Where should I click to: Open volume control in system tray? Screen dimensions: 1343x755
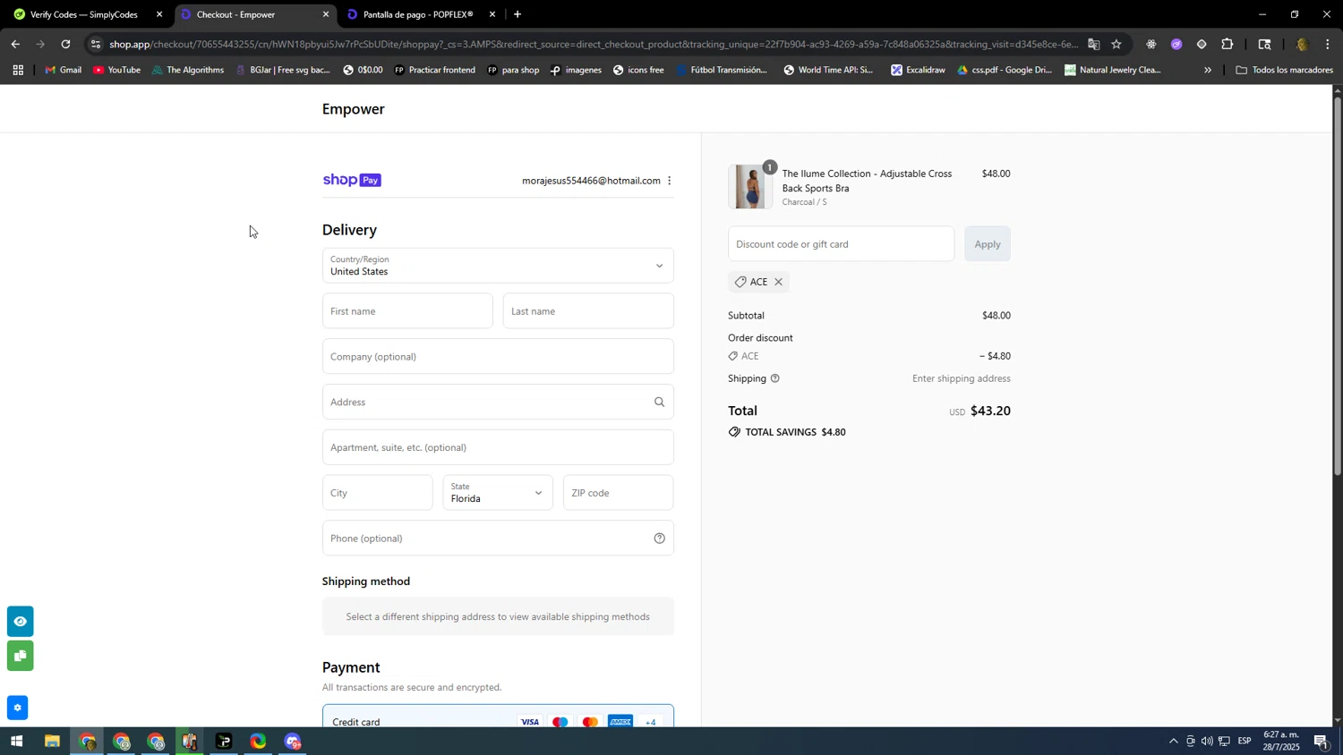[x=1207, y=742]
